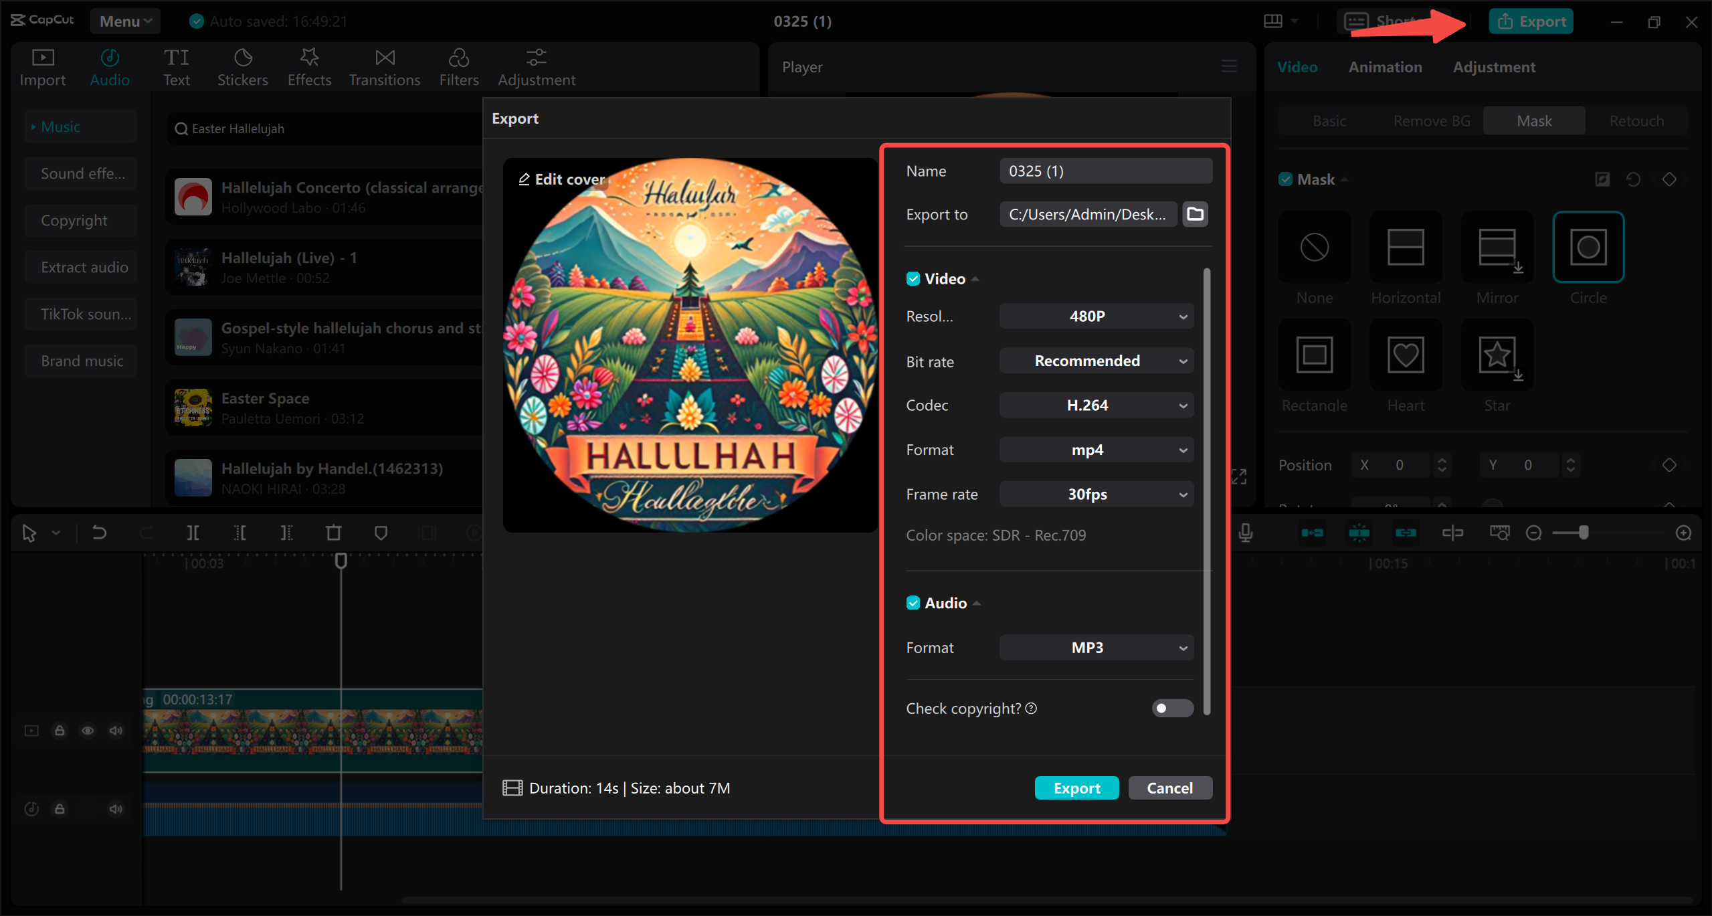Viewport: 1712px width, 916px height.
Task: Toggle the video track lock
Action: [x=60, y=730]
